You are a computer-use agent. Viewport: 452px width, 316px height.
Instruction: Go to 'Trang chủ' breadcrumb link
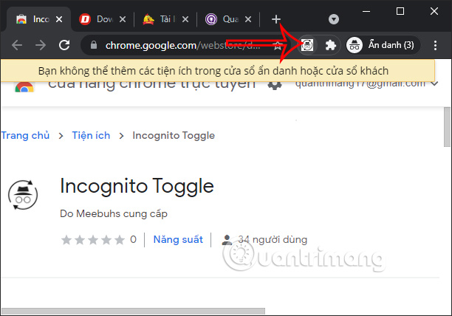(x=25, y=135)
